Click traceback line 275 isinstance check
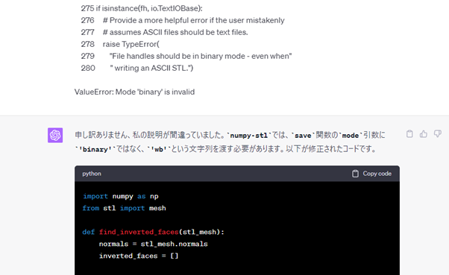 (142, 8)
